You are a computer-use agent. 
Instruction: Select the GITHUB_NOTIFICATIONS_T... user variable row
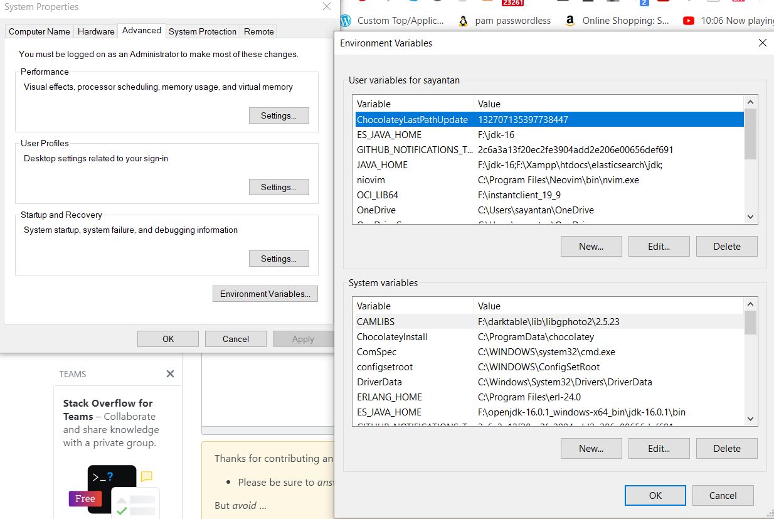549,150
